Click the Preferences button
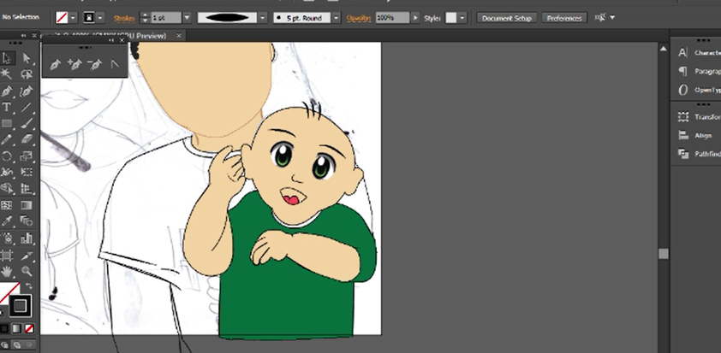This screenshot has width=721, height=353. point(564,18)
